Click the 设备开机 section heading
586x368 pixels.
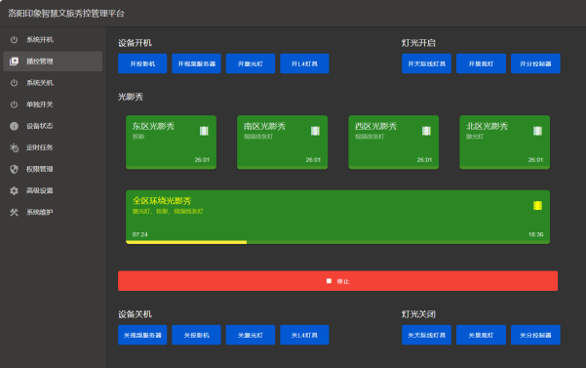click(135, 43)
